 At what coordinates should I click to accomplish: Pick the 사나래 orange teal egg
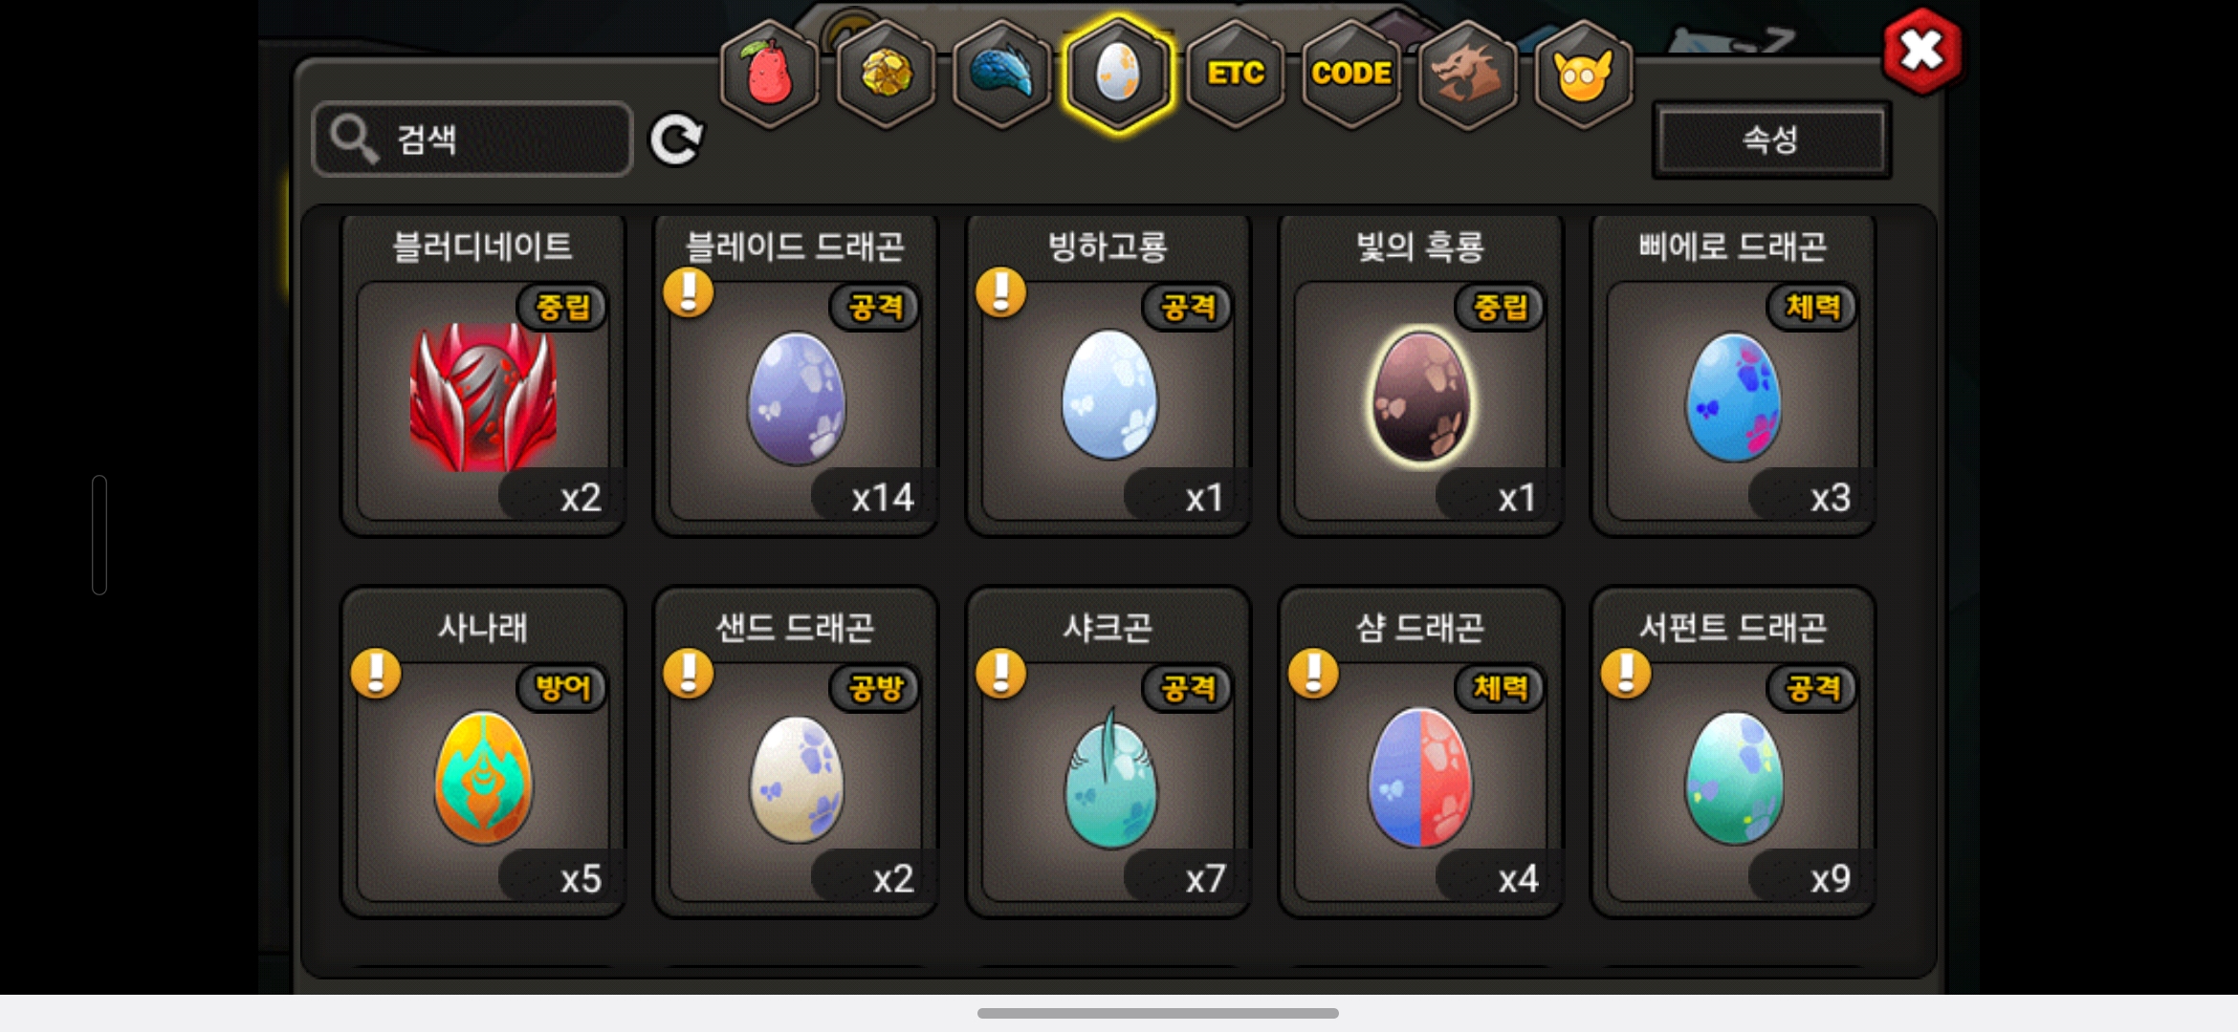click(483, 777)
